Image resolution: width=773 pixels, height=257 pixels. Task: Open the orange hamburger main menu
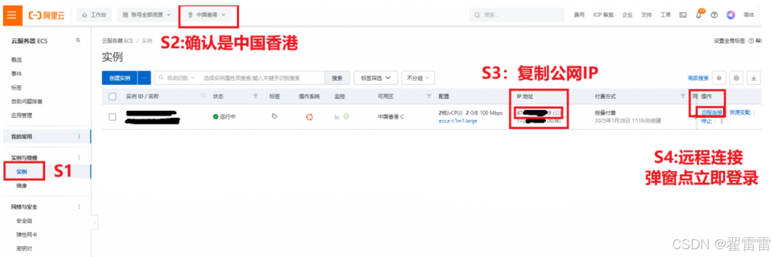click(11, 14)
